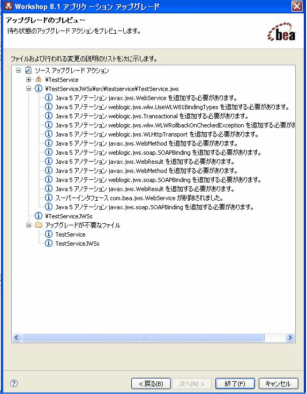Click info icon of UseWLW81BindingTypes row
307x394 pixels.
[x=49, y=107]
